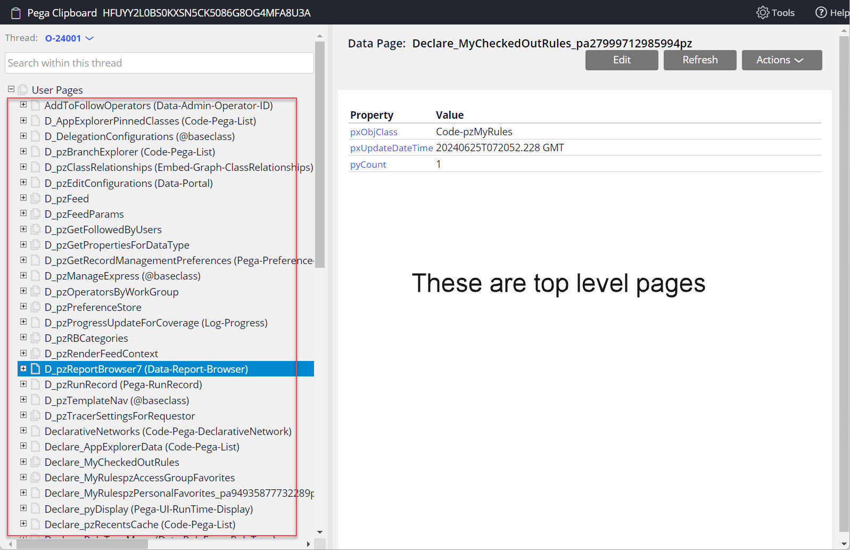
Task: Click tree panel scroll right arrow
Action: (308, 544)
